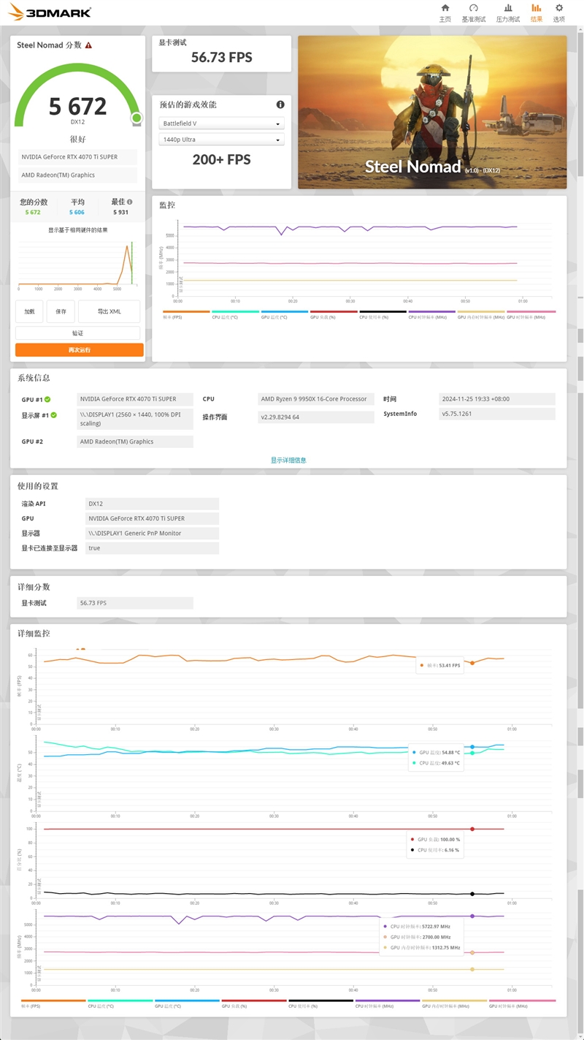Click the info icon beside 预估的游戏效能
584x1040 pixels.
(280, 105)
